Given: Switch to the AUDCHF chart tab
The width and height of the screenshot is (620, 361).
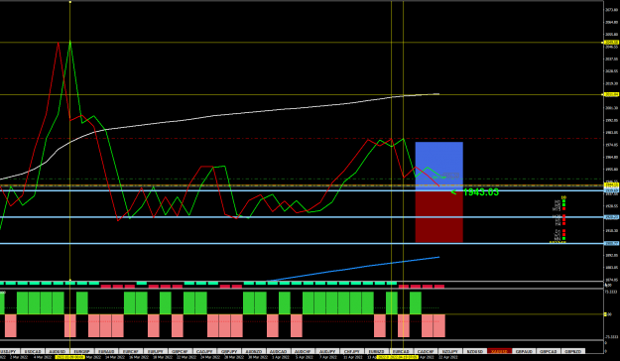Looking at the screenshot, I should point(303,351).
